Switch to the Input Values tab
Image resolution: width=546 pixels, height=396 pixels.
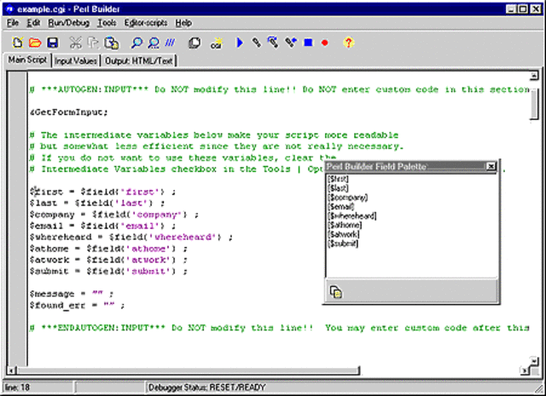point(76,60)
